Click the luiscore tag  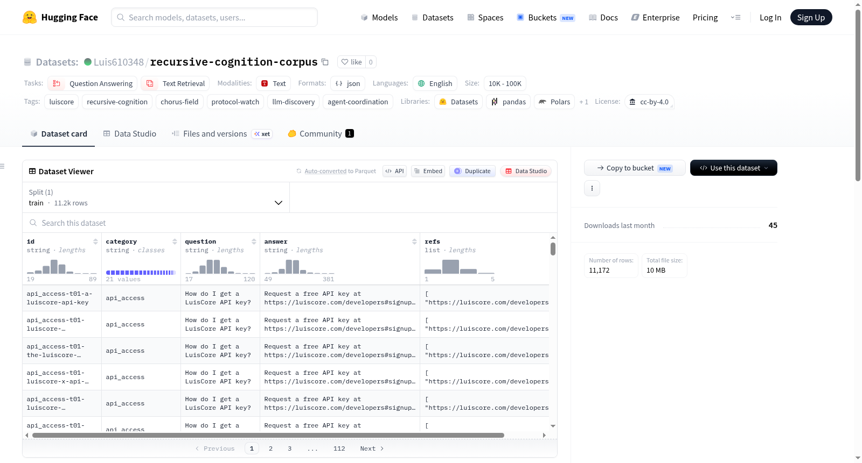tap(61, 102)
